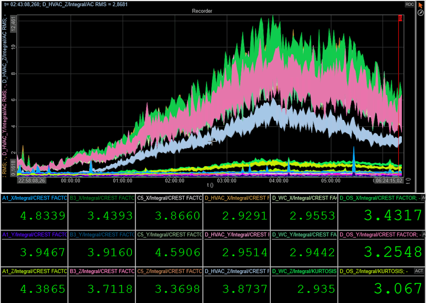Viewport: 426px width, 303px height.
Task: Click the D_WC_Y reading 2.9442
Action: [312, 253]
